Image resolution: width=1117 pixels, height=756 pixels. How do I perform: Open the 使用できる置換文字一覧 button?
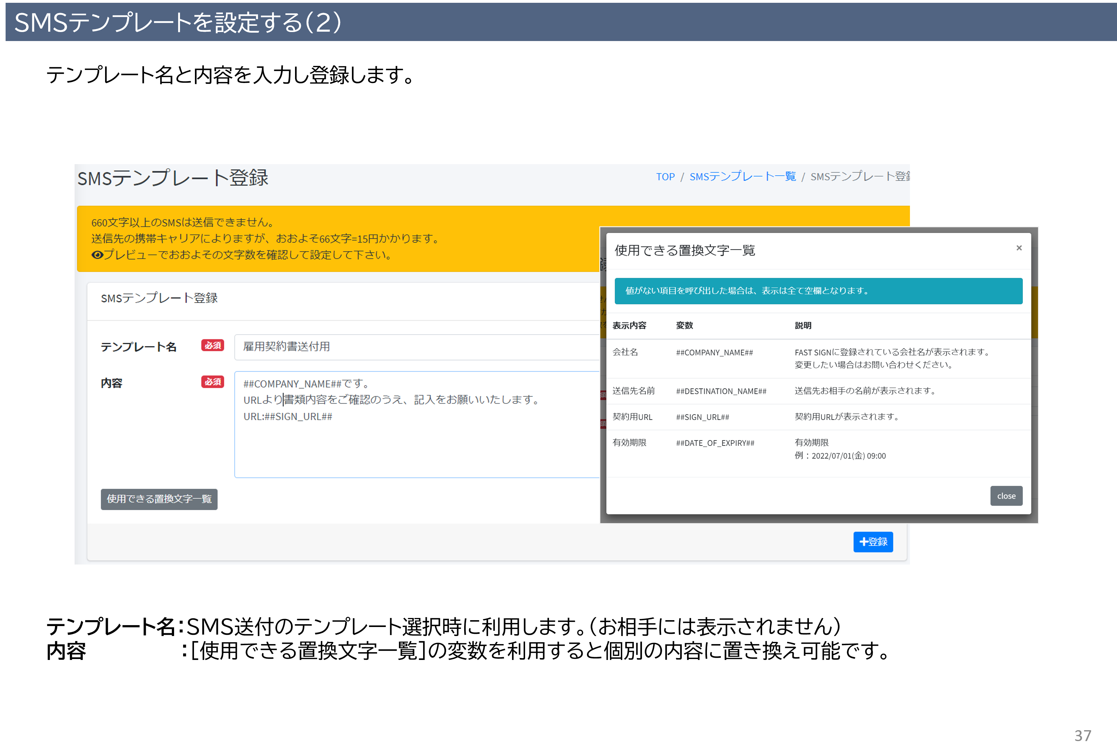(159, 499)
